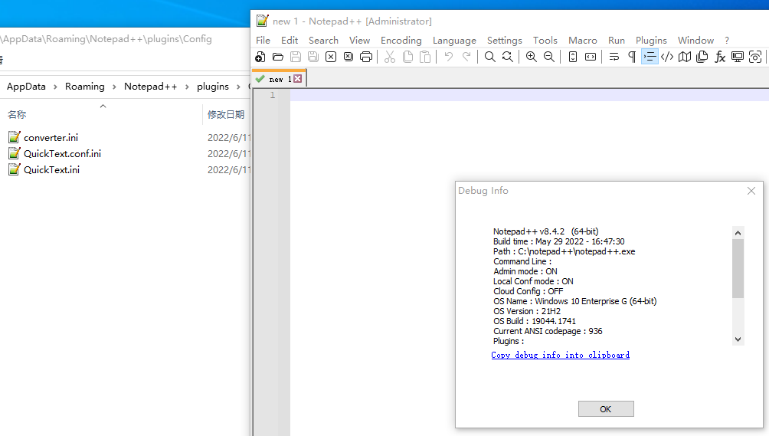Click 'Copy debug info into clipboard' link
Image resolution: width=769 pixels, height=436 pixels.
[560, 355]
